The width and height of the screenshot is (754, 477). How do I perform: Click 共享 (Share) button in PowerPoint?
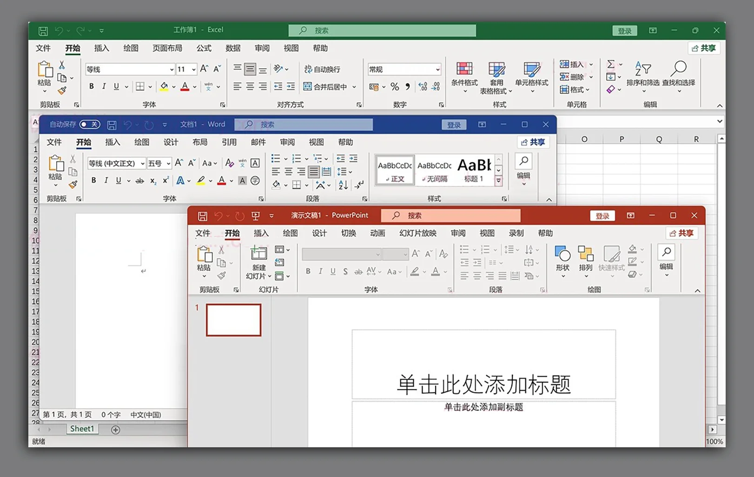pyautogui.click(x=681, y=233)
